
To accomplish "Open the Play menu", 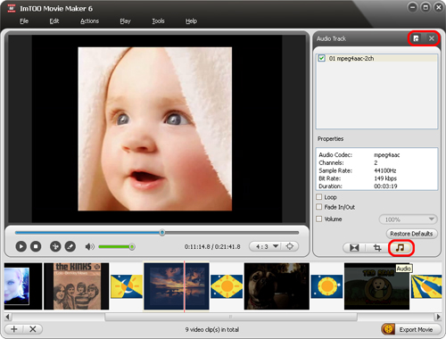I will point(125,21).
